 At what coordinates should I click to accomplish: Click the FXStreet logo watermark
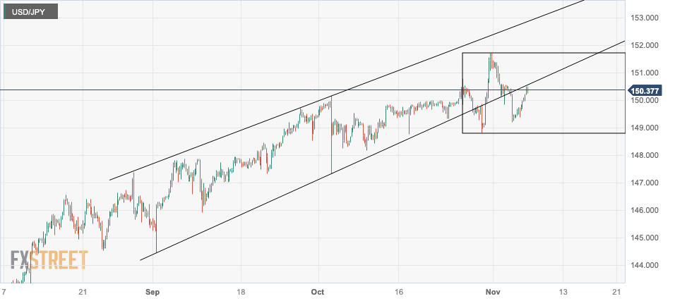click(49, 259)
